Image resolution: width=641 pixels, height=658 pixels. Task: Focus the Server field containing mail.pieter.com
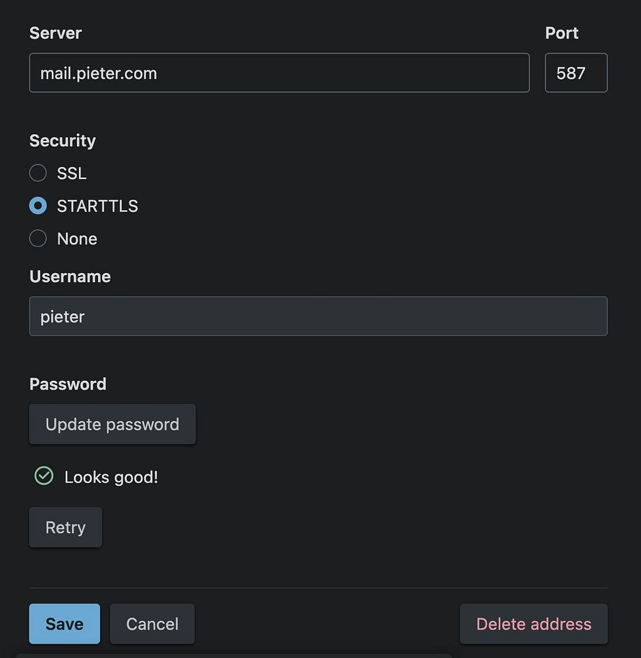pyautogui.click(x=279, y=73)
